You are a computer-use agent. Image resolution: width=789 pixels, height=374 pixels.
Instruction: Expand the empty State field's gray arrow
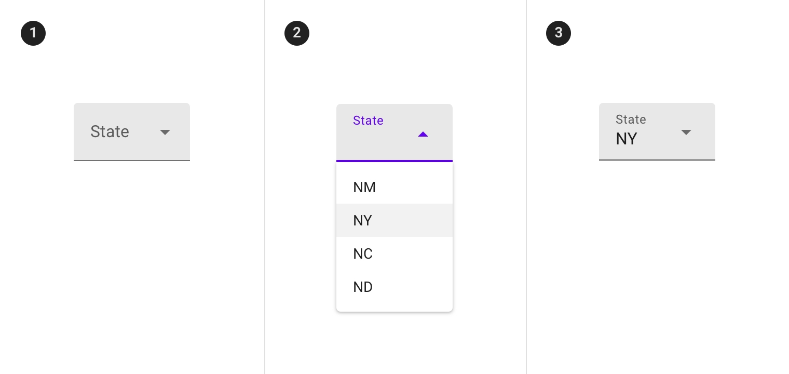coord(165,132)
